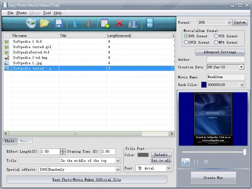Screen dimensions: 252x189
Task: Click the Staying Time input field
Action: (108, 152)
